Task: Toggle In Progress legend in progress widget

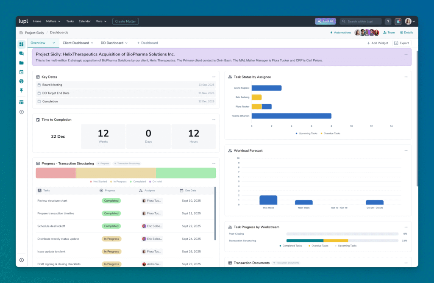Action: 118,181
